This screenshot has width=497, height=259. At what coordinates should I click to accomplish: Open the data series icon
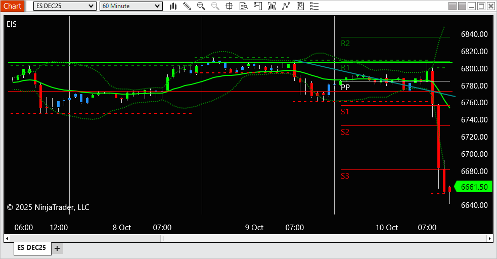click(x=272, y=6)
